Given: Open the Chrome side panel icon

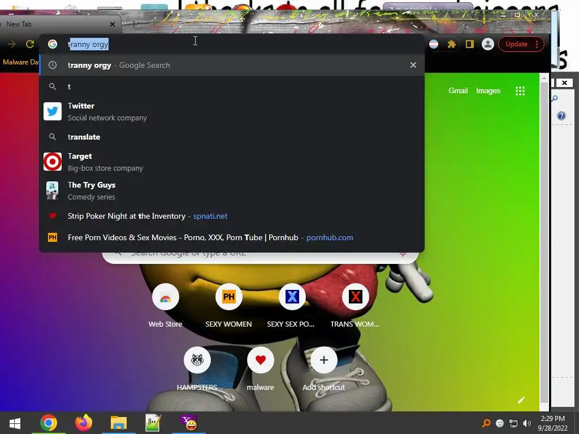Looking at the screenshot, I should (x=469, y=44).
